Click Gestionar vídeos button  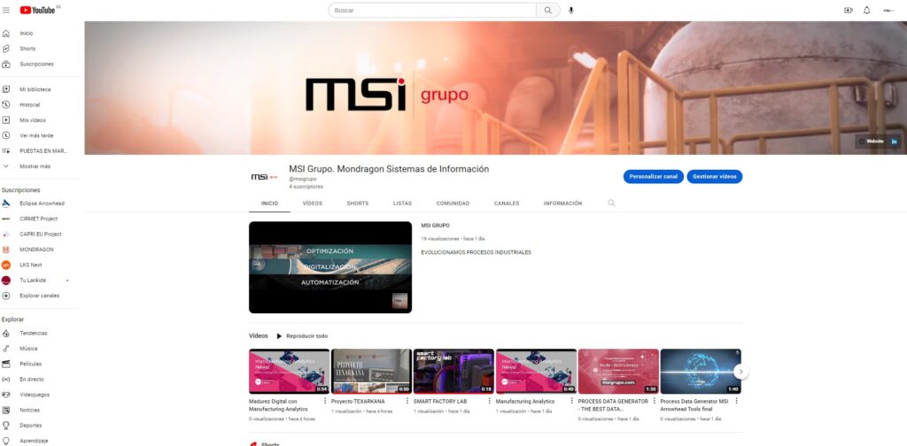point(715,177)
